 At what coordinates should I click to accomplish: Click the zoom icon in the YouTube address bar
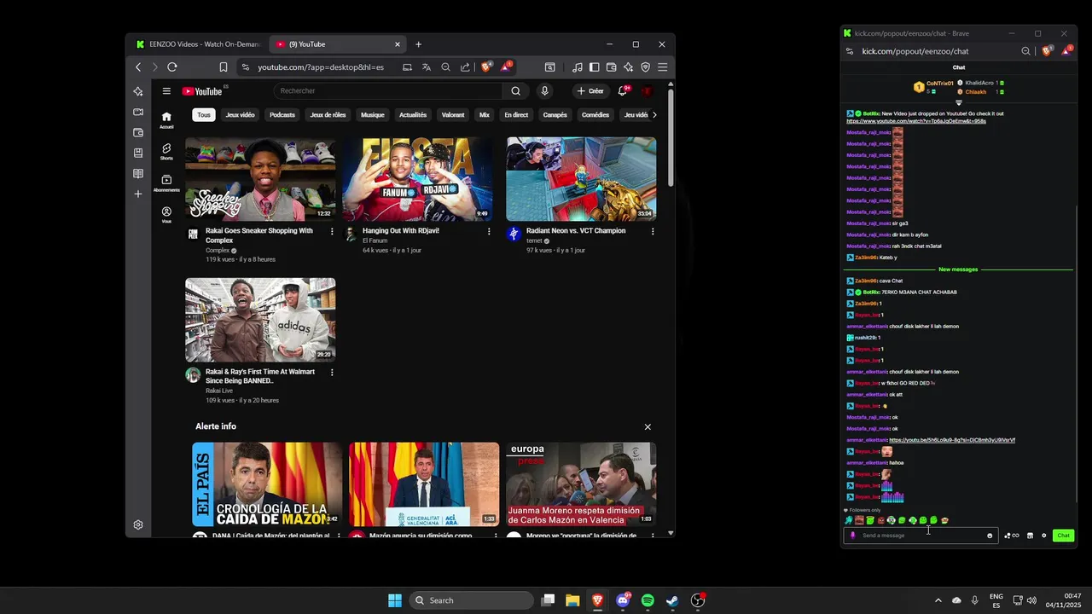(445, 67)
